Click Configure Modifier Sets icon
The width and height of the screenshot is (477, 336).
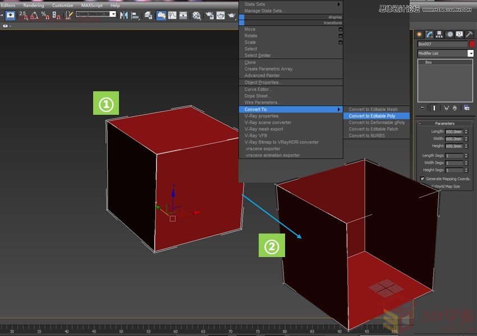pyautogui.click(x=467, y=108)
